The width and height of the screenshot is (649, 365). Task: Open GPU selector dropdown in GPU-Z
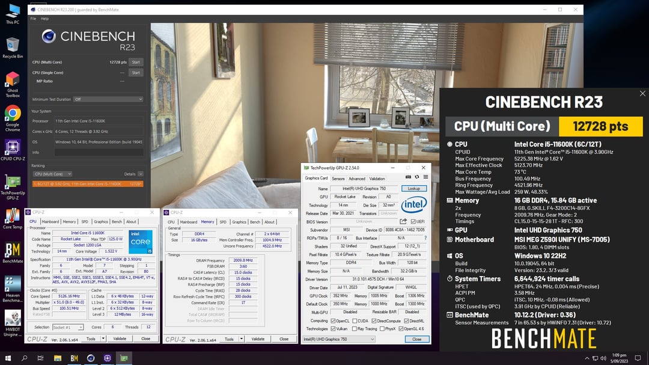click(338, 339)
